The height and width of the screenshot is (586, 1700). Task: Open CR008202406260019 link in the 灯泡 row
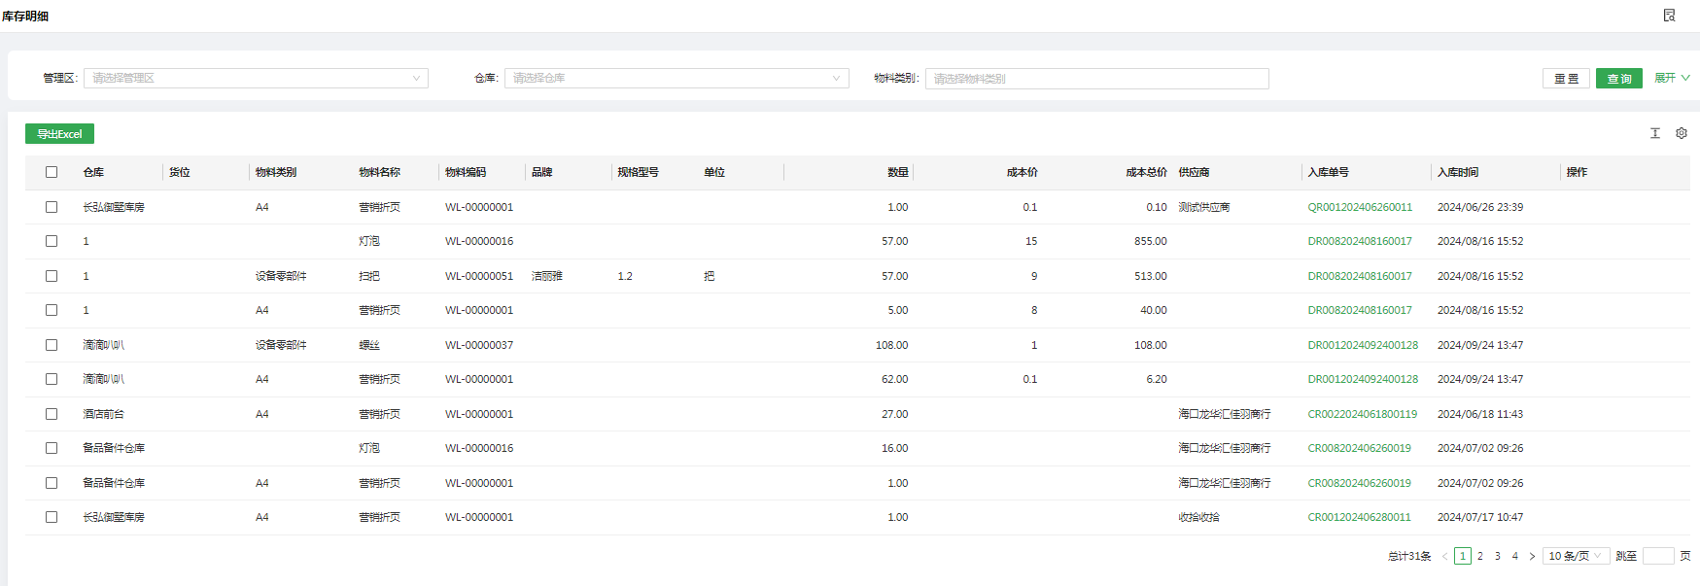(1359, 448)
